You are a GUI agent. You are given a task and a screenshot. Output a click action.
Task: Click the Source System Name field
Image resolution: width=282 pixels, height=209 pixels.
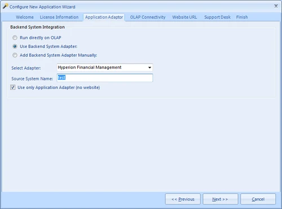coord(105,78)
